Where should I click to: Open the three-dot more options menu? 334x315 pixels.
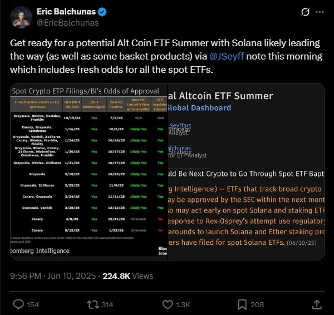(320, 12)
